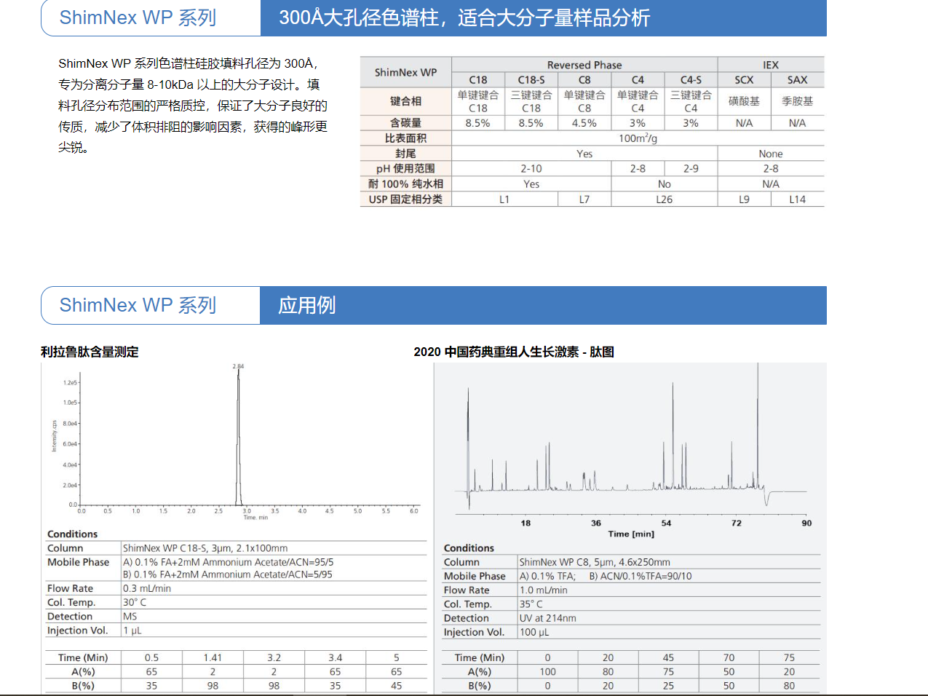
Task: Click ShimNex WP 系列 label beside 应用例
Action: 138,305
